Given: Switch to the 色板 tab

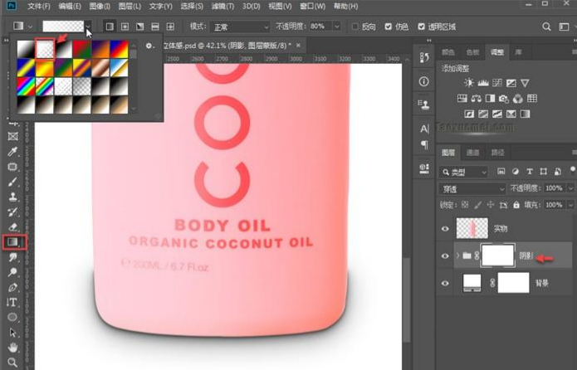Looking at the screenshot, I should coord(472,52).
